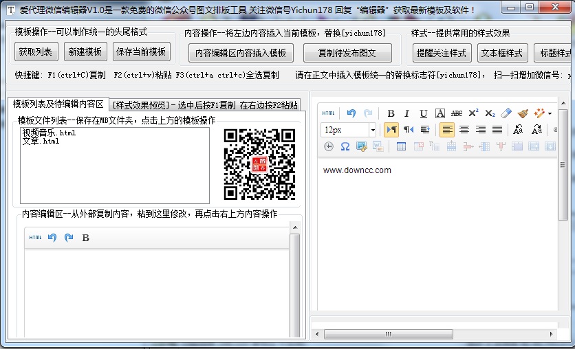Apply subscript formatting
The width and height of the screenshot is (575, 349).
490,113
